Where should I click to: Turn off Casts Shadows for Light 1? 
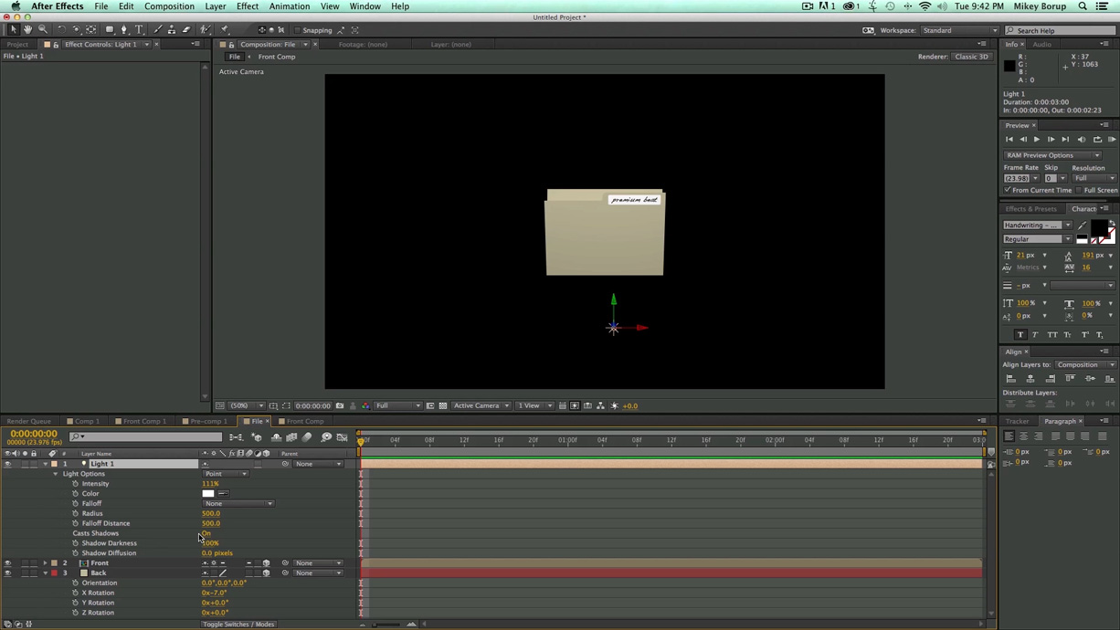point(206,533)
